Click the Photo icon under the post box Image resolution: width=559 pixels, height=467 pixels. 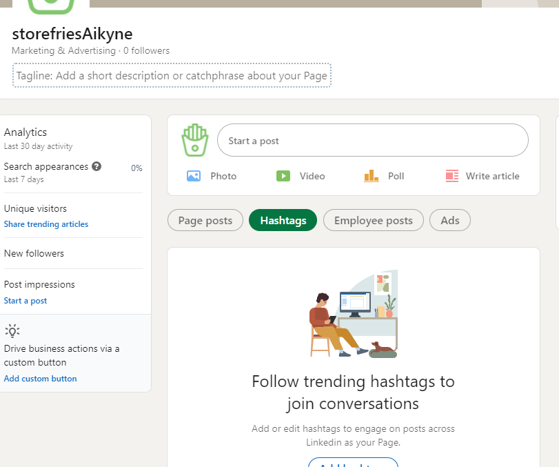point(194,176)
